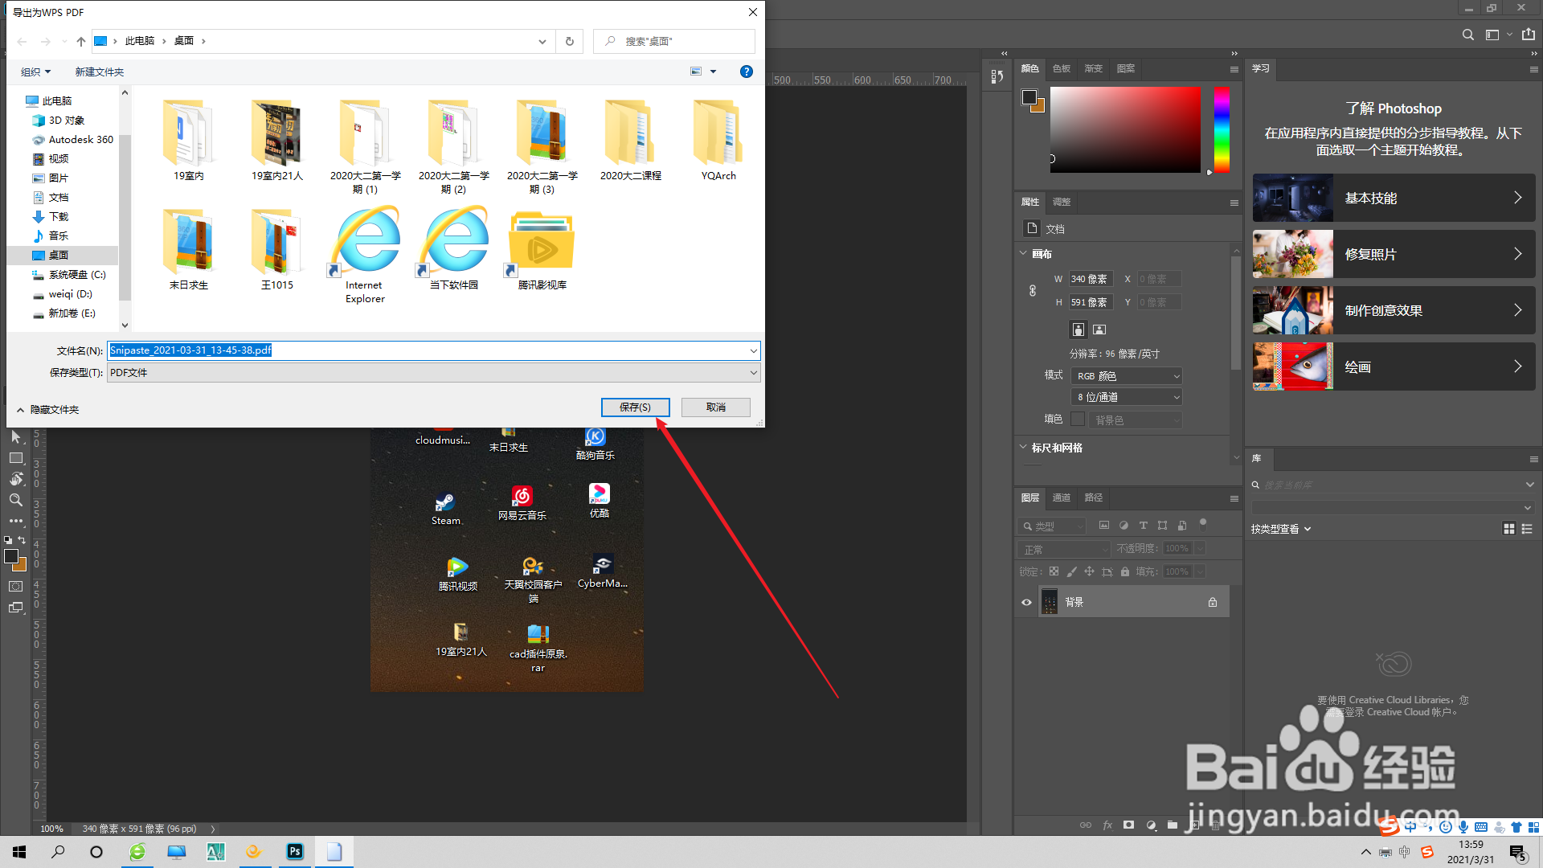The height and width of the screenshot is (868, 1543).
Task: Click the help question mark icon
Action: pos(746,72)
